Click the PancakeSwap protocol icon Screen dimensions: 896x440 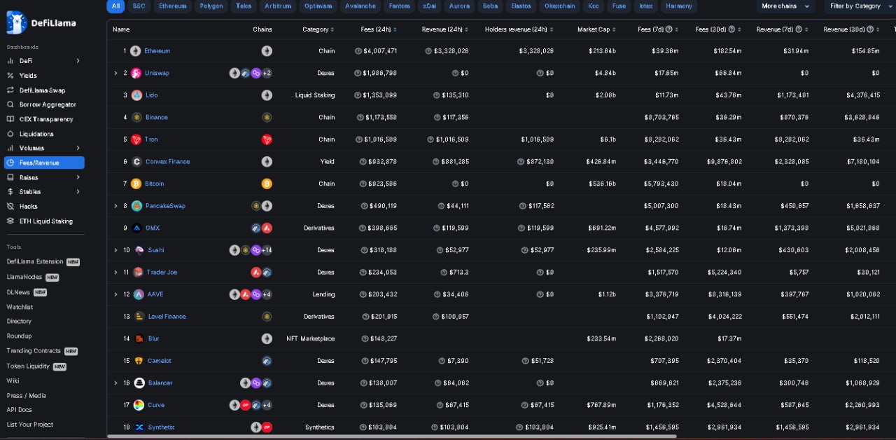[x=137, y=206]
